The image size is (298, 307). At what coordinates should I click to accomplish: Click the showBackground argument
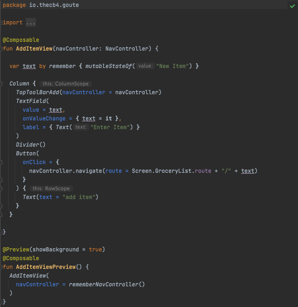[56, 250]
